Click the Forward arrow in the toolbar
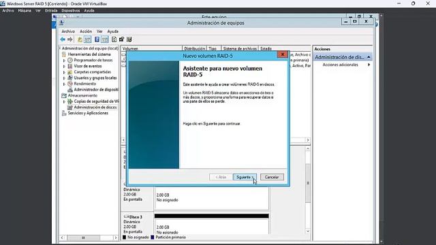The width and height of the screenshot is (436, 245). tap(70, 39)
